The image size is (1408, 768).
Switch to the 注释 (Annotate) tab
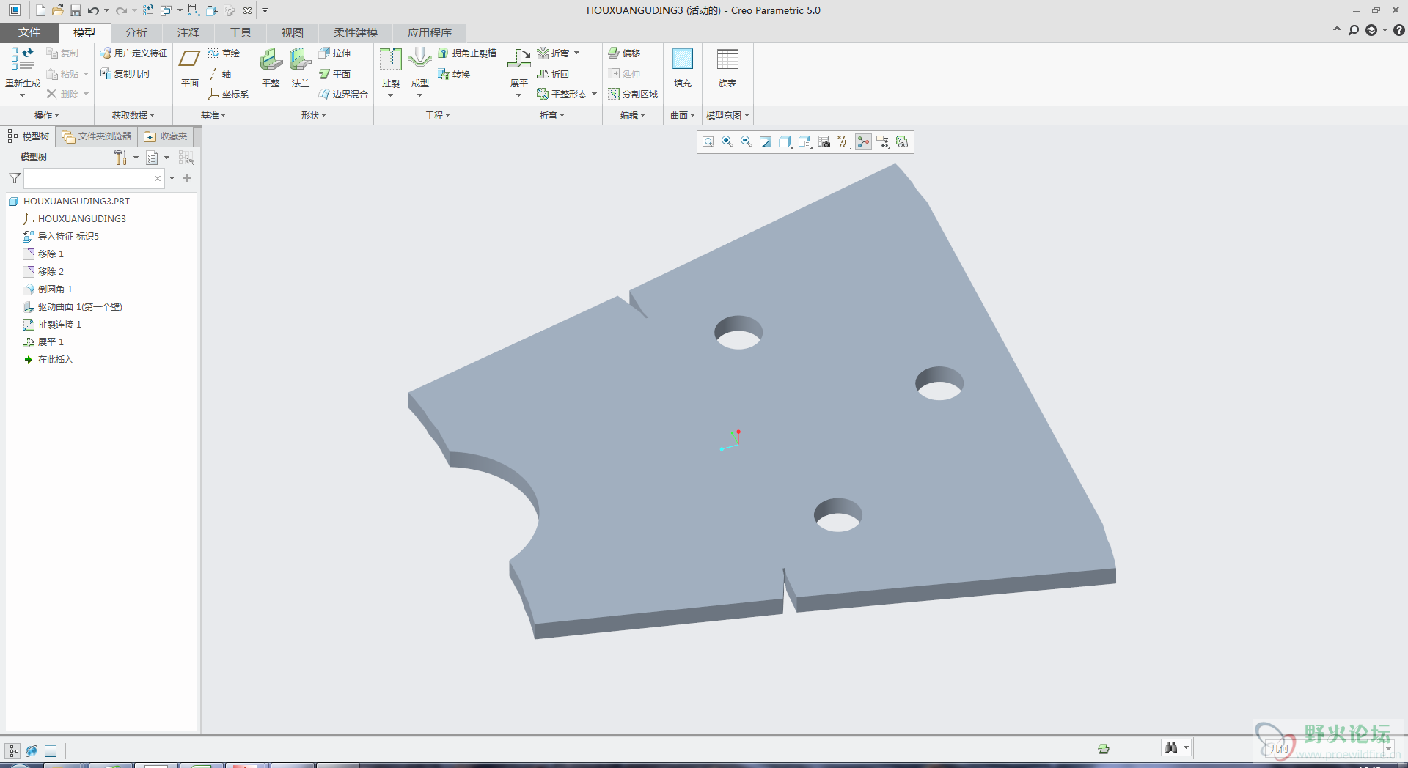pyautogui.click(x=188, y=32)
